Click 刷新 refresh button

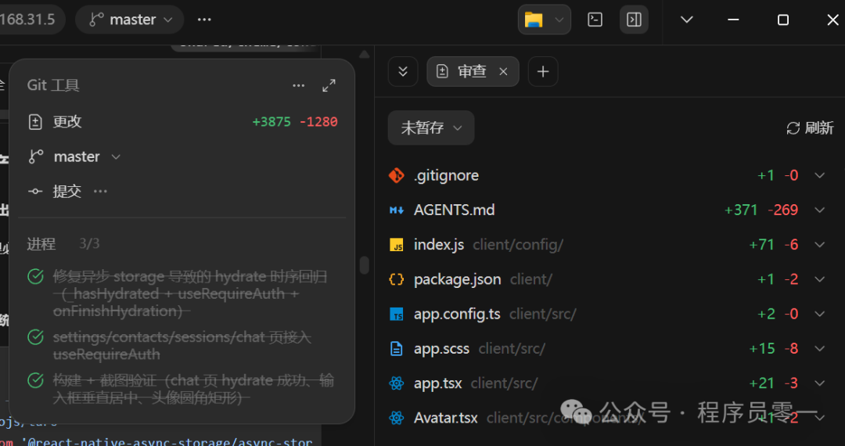pos(810,128)
